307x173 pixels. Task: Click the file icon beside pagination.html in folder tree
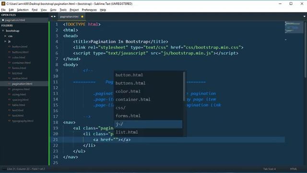click(9, 84)
